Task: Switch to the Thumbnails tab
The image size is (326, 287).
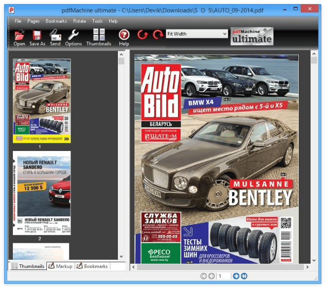Action: point(28,266)
